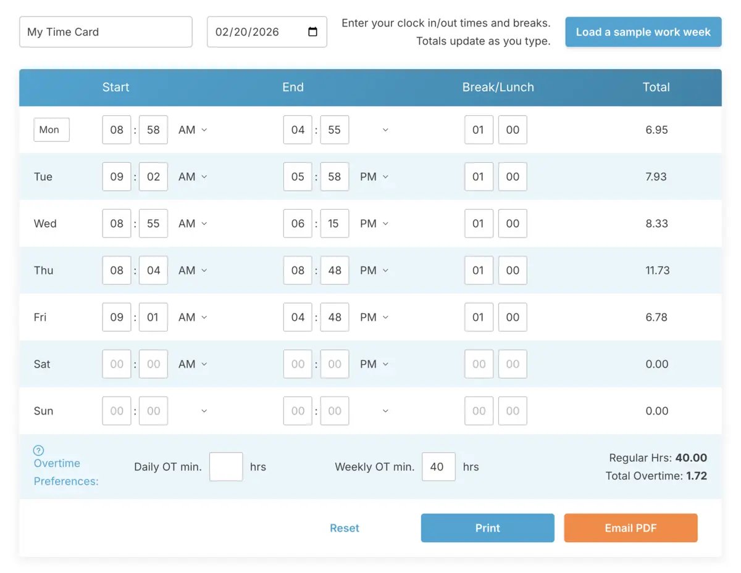Click the Print button
Image resolution: width=741 pixels, height=573 pixels.
(x=487, y=528)
